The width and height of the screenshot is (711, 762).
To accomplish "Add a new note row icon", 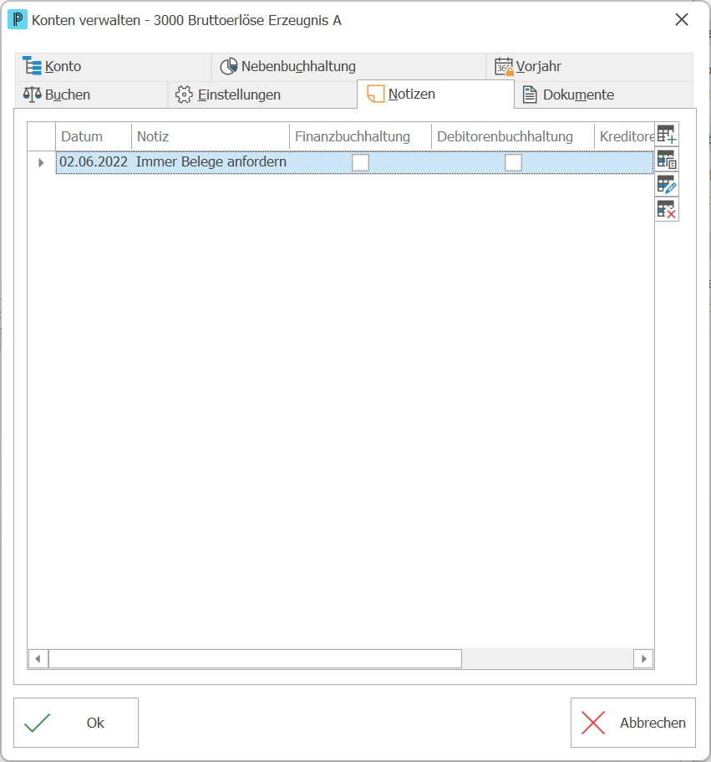I will 667,134.
